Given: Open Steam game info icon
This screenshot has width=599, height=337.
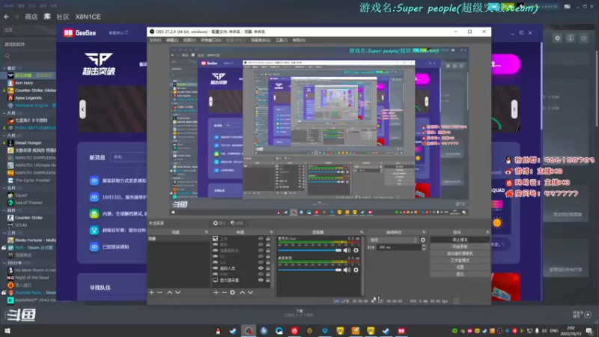Looking at the screenshot, I should tap(571, 38).
